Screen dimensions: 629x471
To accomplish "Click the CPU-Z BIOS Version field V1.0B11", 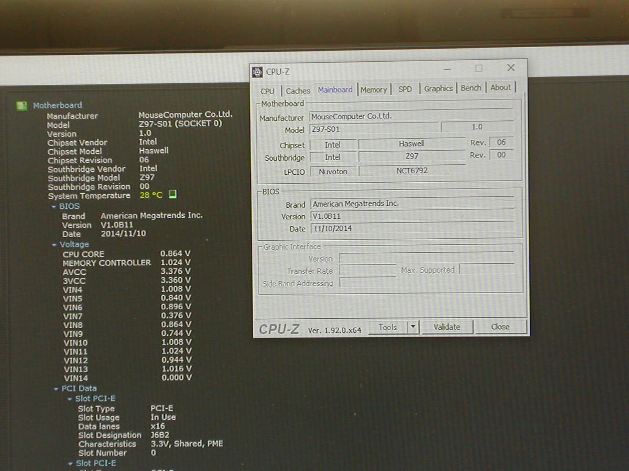I will [x=412, y=216].
